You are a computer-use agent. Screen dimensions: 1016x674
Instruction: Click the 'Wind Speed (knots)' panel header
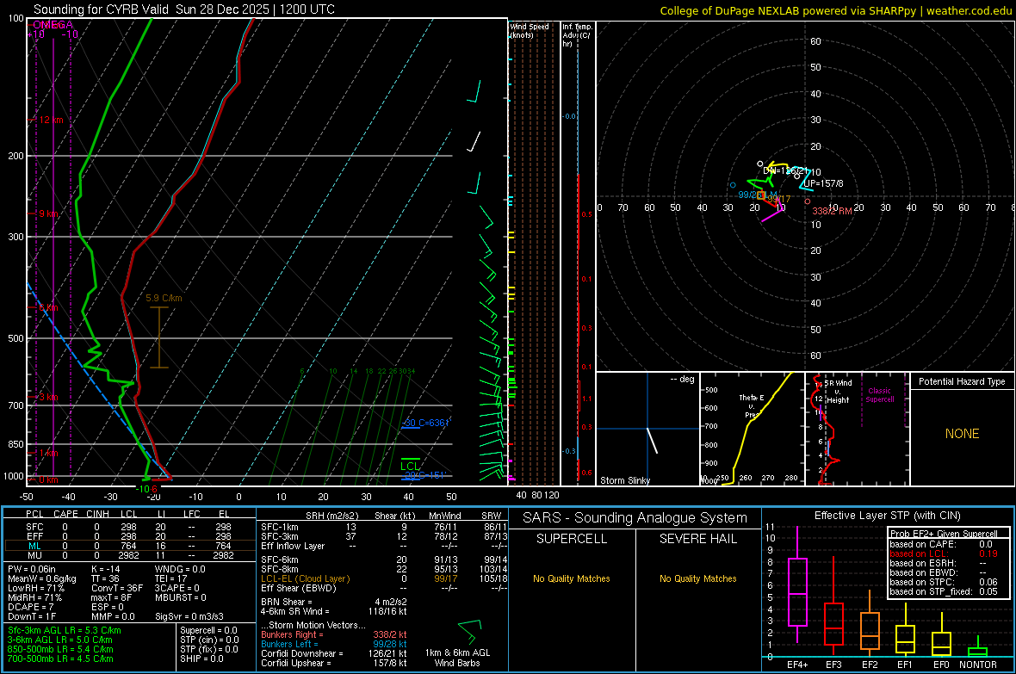[x=530, y=30]
